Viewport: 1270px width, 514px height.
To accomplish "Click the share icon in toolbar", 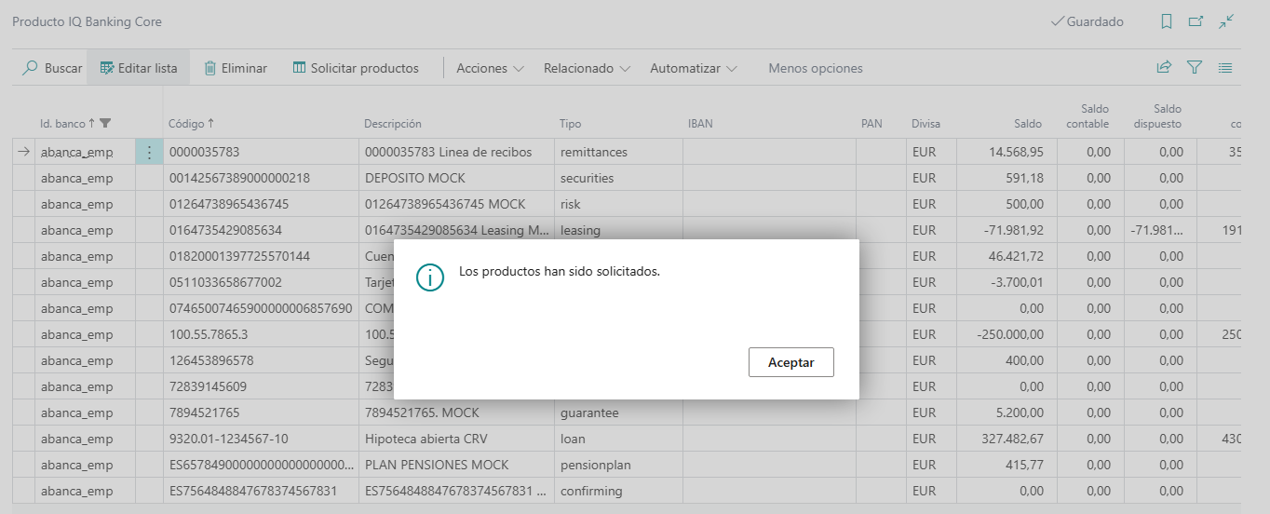I will coord(1163,68).
